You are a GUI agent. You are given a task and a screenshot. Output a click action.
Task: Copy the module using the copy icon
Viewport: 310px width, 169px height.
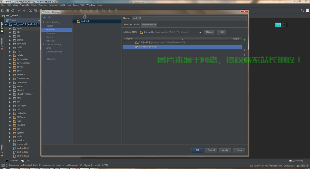coord(85,17)
